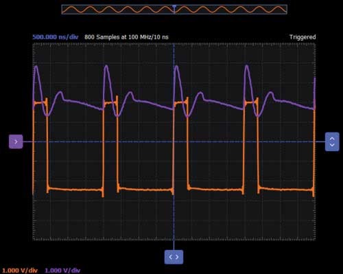Screen dimensions: 343x274
Task: Open the 500.000 ns/div timebase setting
Action: pos(56,37)
